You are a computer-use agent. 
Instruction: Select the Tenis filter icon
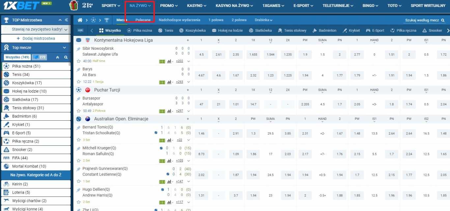click(159, 30)
